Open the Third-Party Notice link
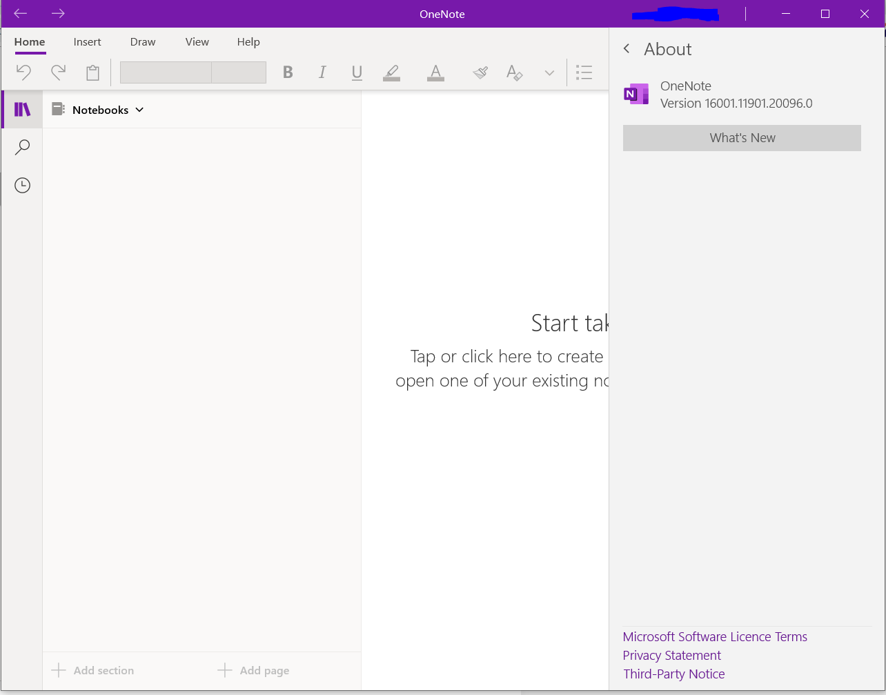 click(x=673, y=674)
